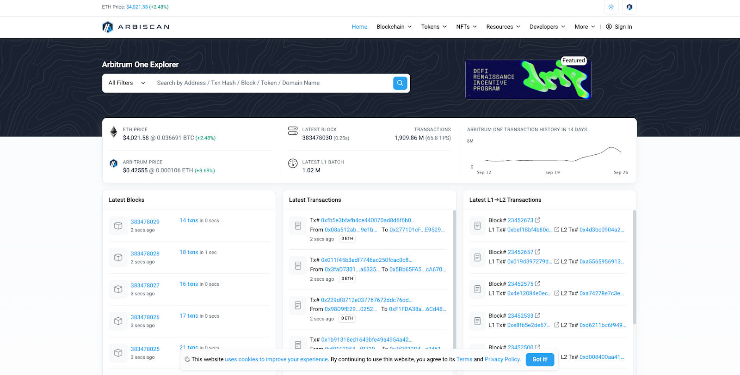Click Latest L1→L2 Transactions panel scrollbar
Screen dimensions: 740x375
[635, 267]
